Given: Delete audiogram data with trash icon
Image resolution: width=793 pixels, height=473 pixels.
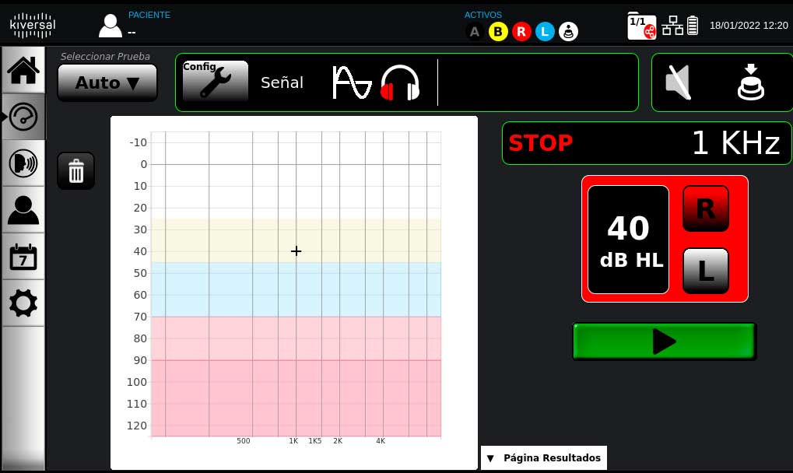Looking at the screenshot, I should pos(76,170).
